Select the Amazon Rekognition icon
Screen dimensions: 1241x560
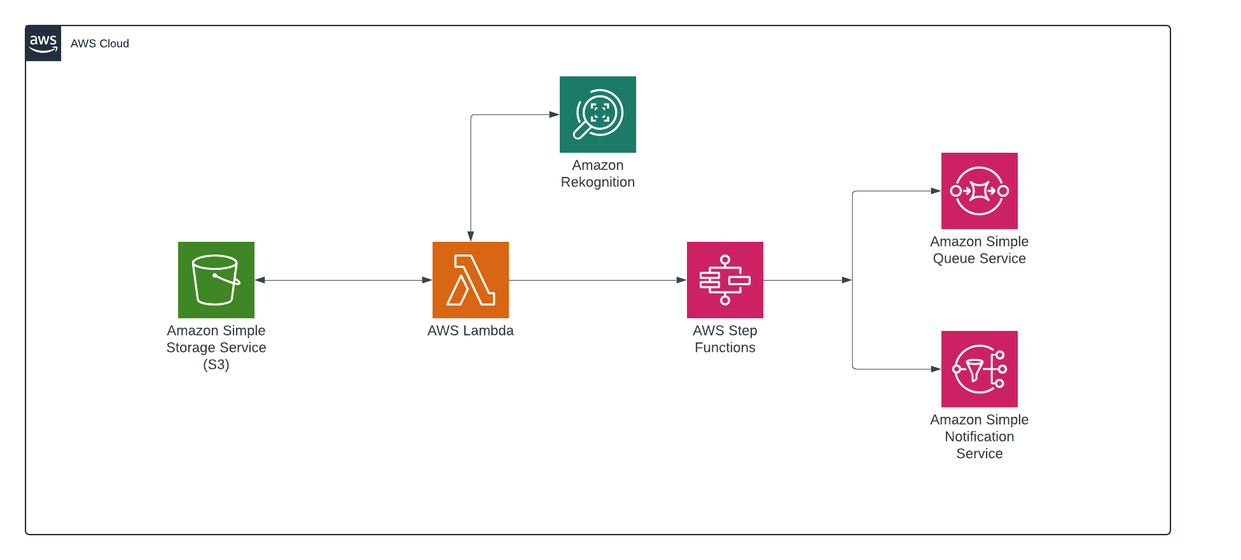598,115
